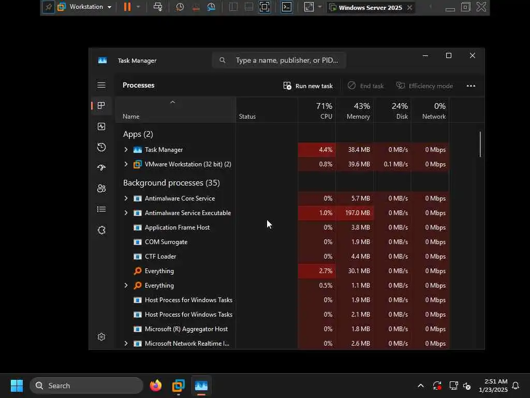Screen dimensions: 530x398
Task: Show hidden system tray icons chevron
Action: pos(421,386)
